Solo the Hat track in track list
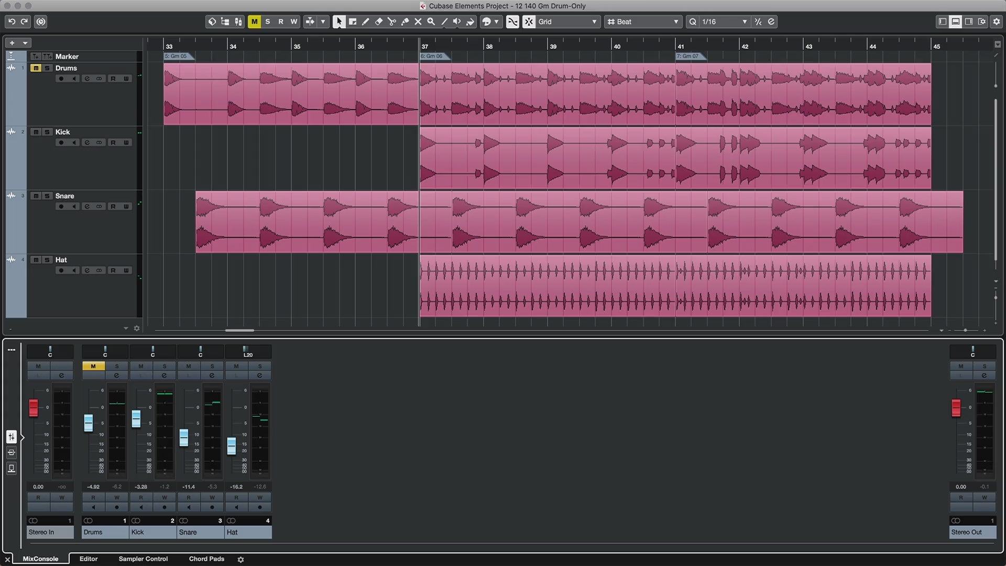The height and width of the screenshot is (566, 1006). tap(47, 259)
